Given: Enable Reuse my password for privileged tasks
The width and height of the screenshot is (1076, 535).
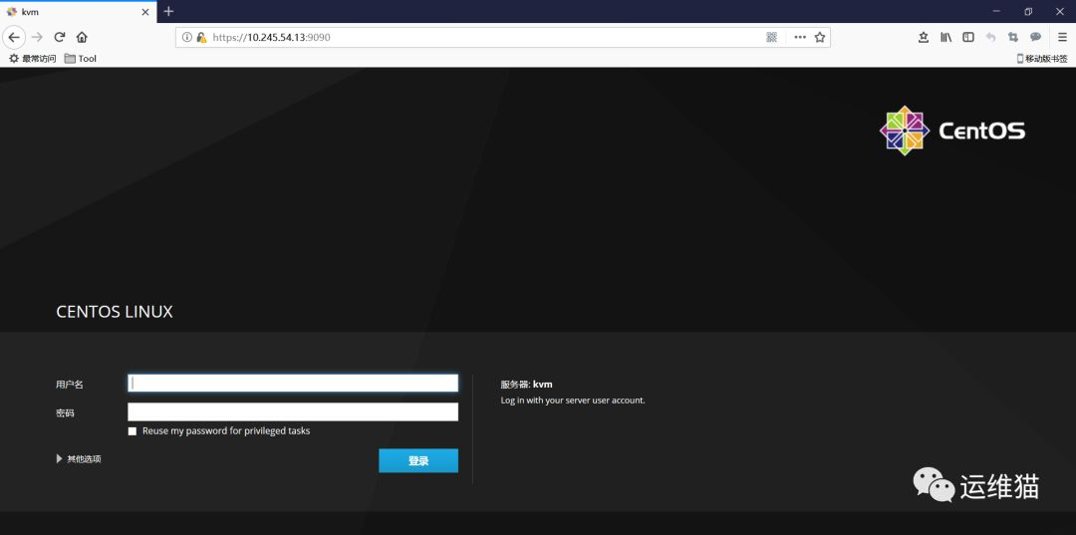Looking at the screenshot, I should click(x=133, y=431).
